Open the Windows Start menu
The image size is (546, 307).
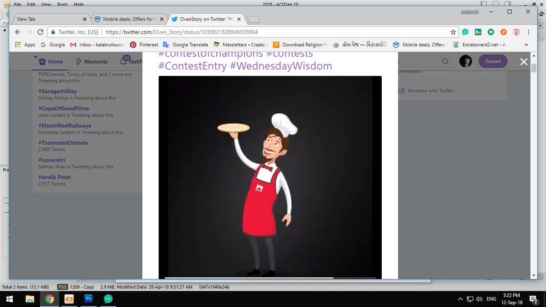(x=10, y=299)
